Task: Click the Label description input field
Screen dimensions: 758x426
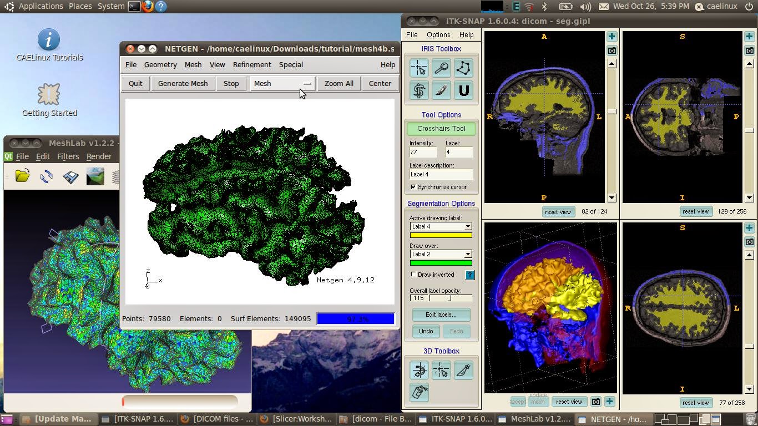Action: click(x=441, y=174)
